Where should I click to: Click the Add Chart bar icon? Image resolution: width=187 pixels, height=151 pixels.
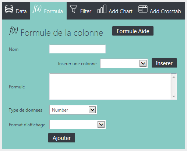(x=102, y=9)
